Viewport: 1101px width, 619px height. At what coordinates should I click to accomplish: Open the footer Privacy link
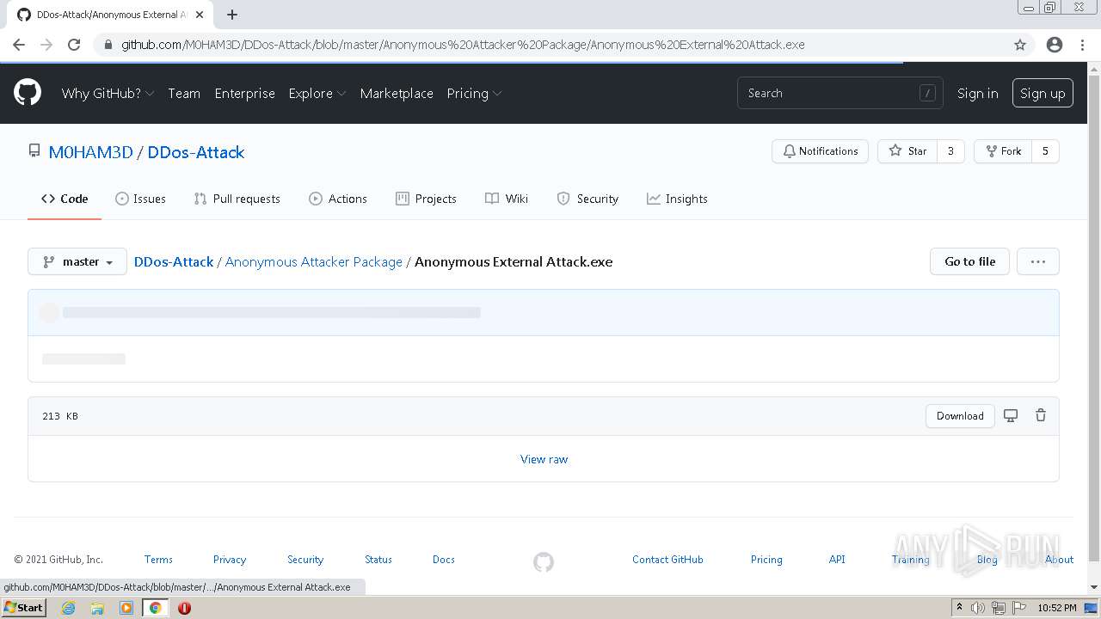[230, 559]
